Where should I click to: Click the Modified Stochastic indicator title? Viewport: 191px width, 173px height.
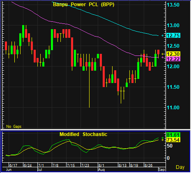point(83,134)
